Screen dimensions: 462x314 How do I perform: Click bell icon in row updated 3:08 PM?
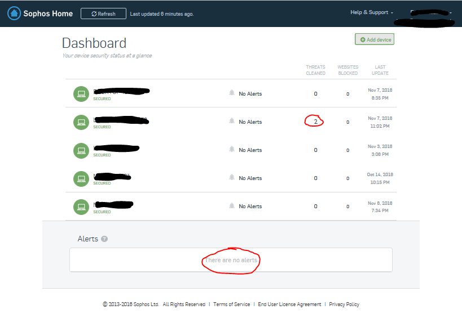[232, 149]
